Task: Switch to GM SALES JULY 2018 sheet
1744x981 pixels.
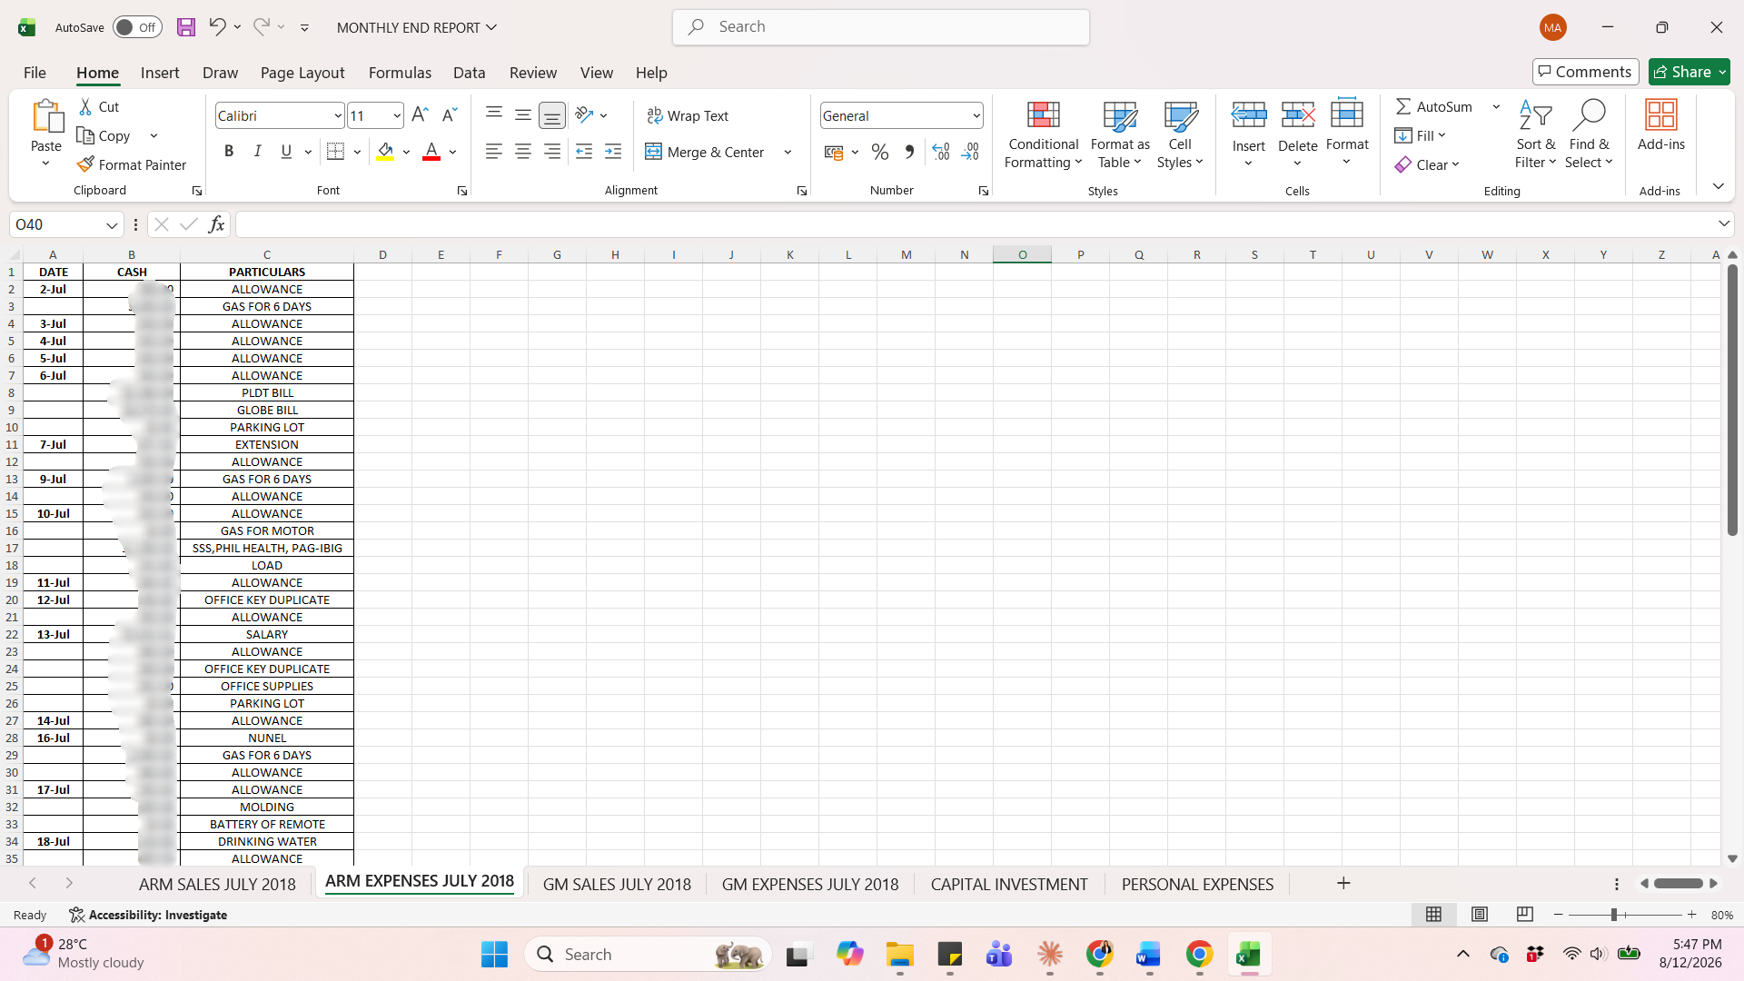Action: (617, 884)
